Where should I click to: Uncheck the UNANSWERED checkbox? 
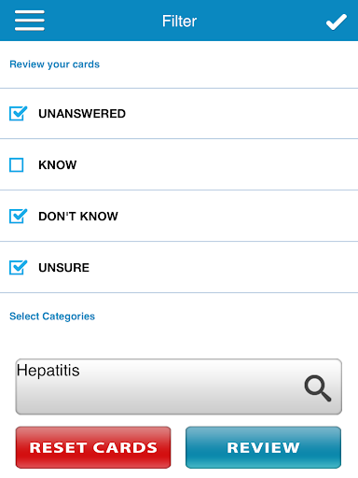tap(18, 113)
